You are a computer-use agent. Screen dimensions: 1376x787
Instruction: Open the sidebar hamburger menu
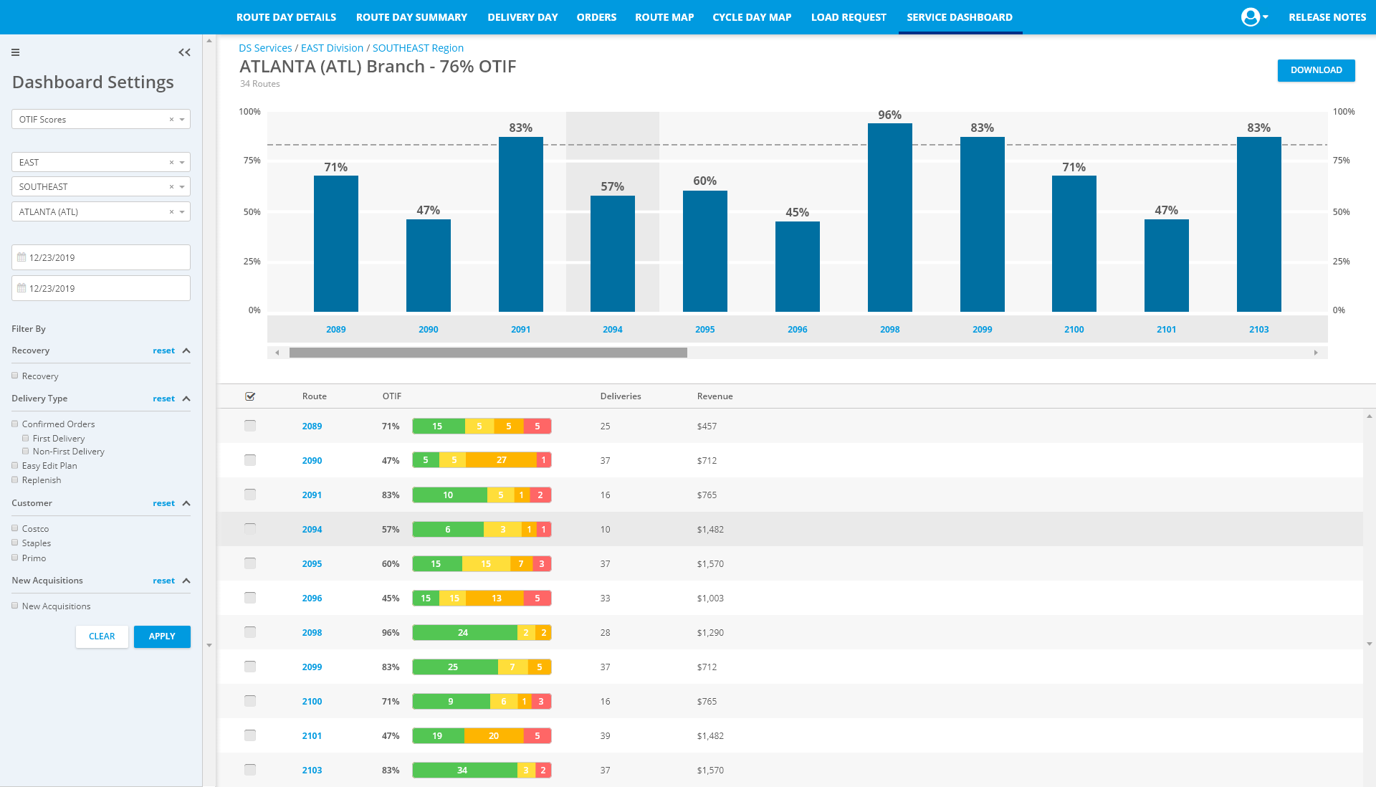pos(15,52)
